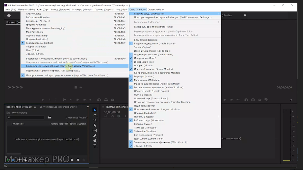Expand workspace bar overflow chevrons
Screen dimensions: 303x170
click(245, 15)
